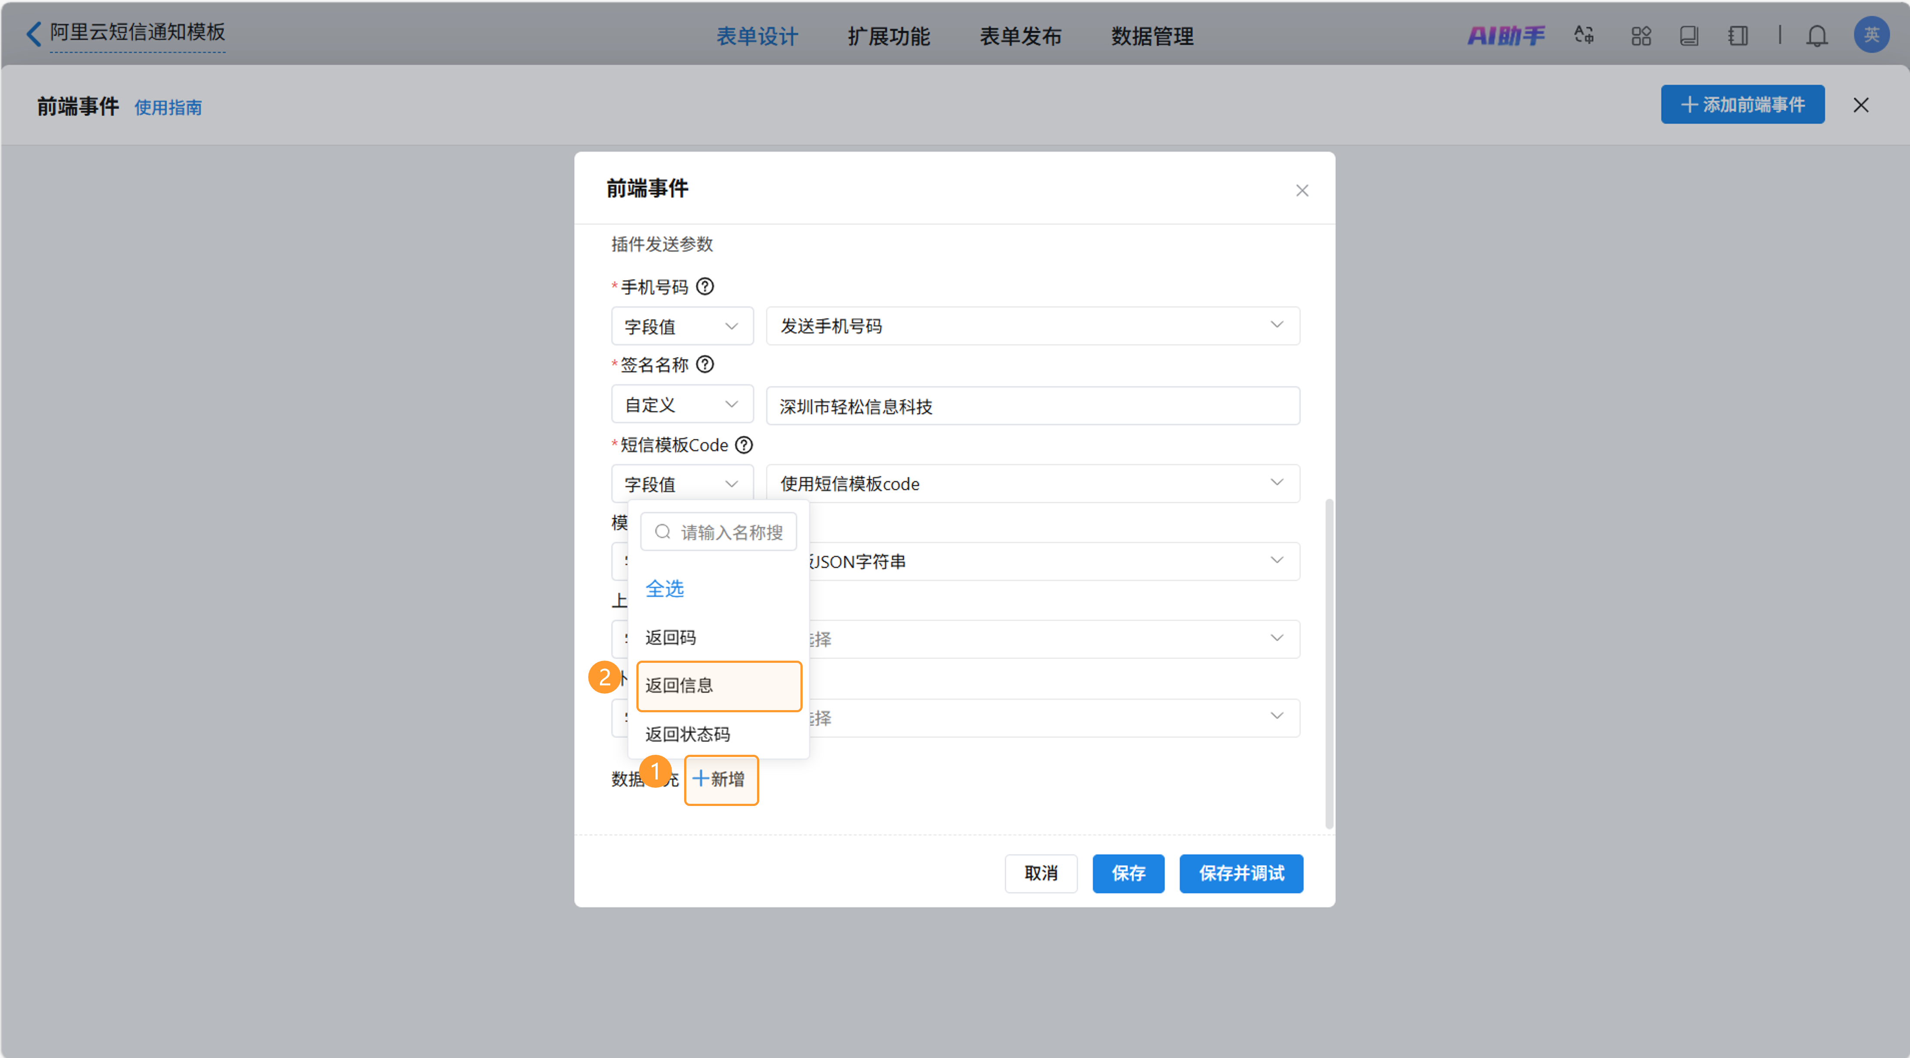The height and width of the screenshot is (1058, 1910).
Task: Click the help icon next to 手机号码
Action: [705, 286]
